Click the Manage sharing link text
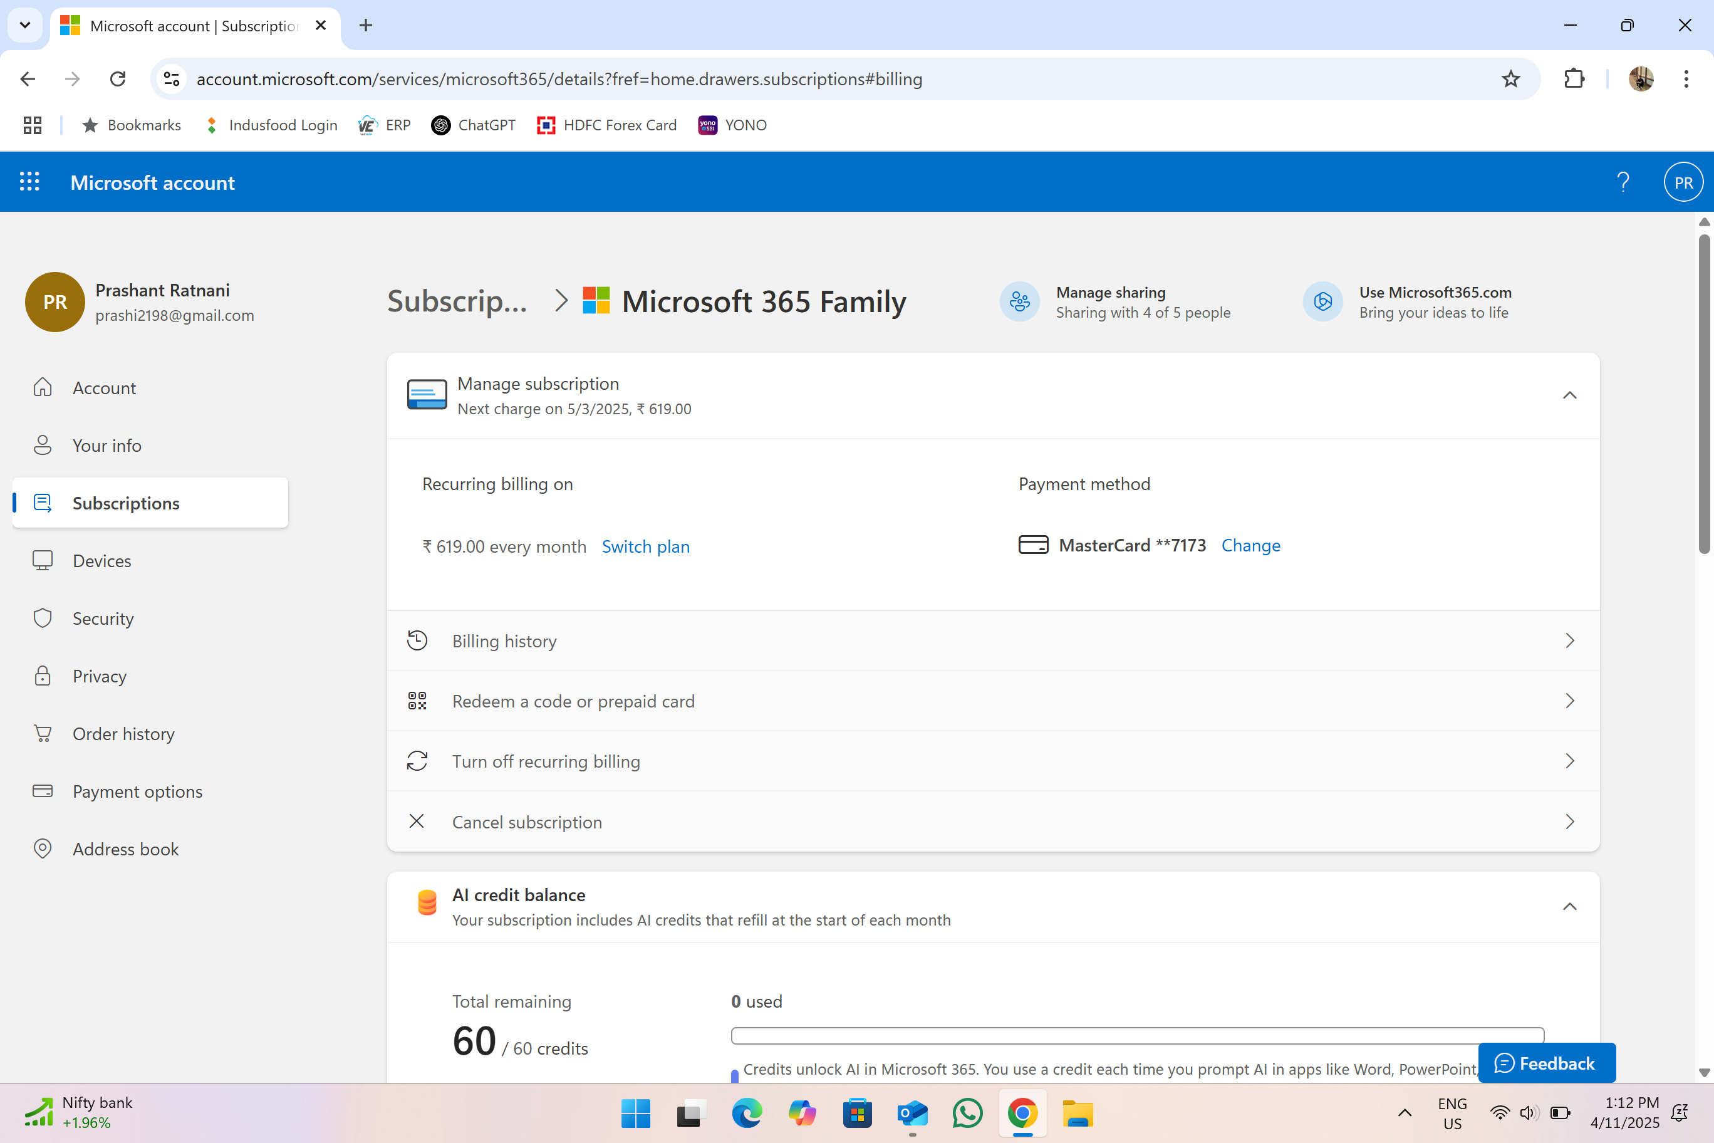 pyautogui.click(x=1111, y=292)
